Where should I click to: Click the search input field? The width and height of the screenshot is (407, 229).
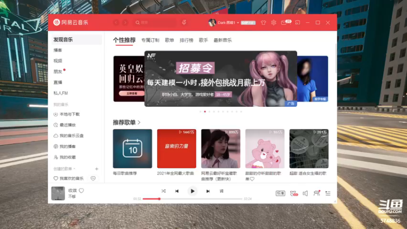tap(155, 22)
